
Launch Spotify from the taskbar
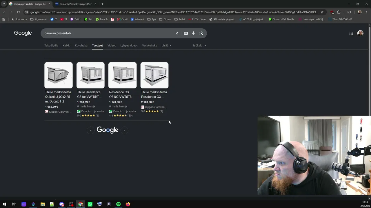[x=118, y=204]
